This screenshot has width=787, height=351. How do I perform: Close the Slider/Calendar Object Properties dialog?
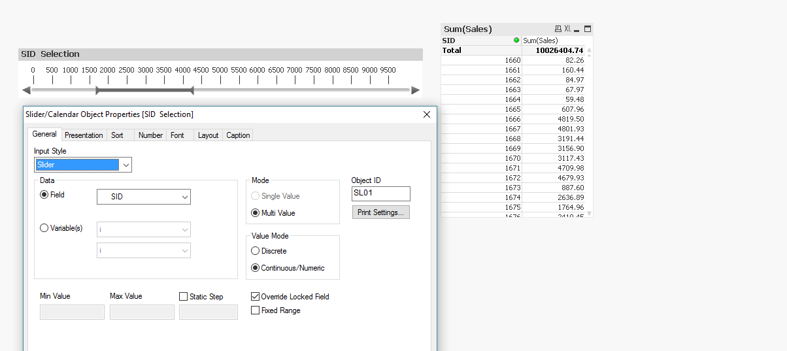(x=427, y=114)
